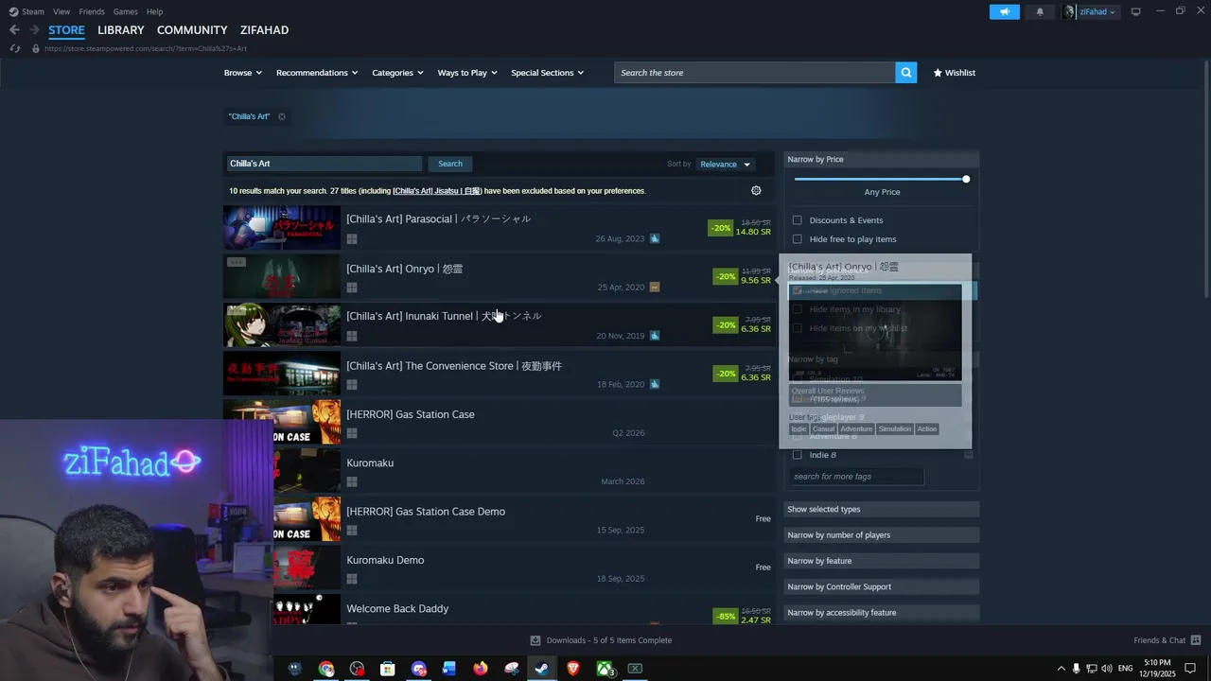
Task: Expand Narrow by Controller Support
Action: point(882,586)
